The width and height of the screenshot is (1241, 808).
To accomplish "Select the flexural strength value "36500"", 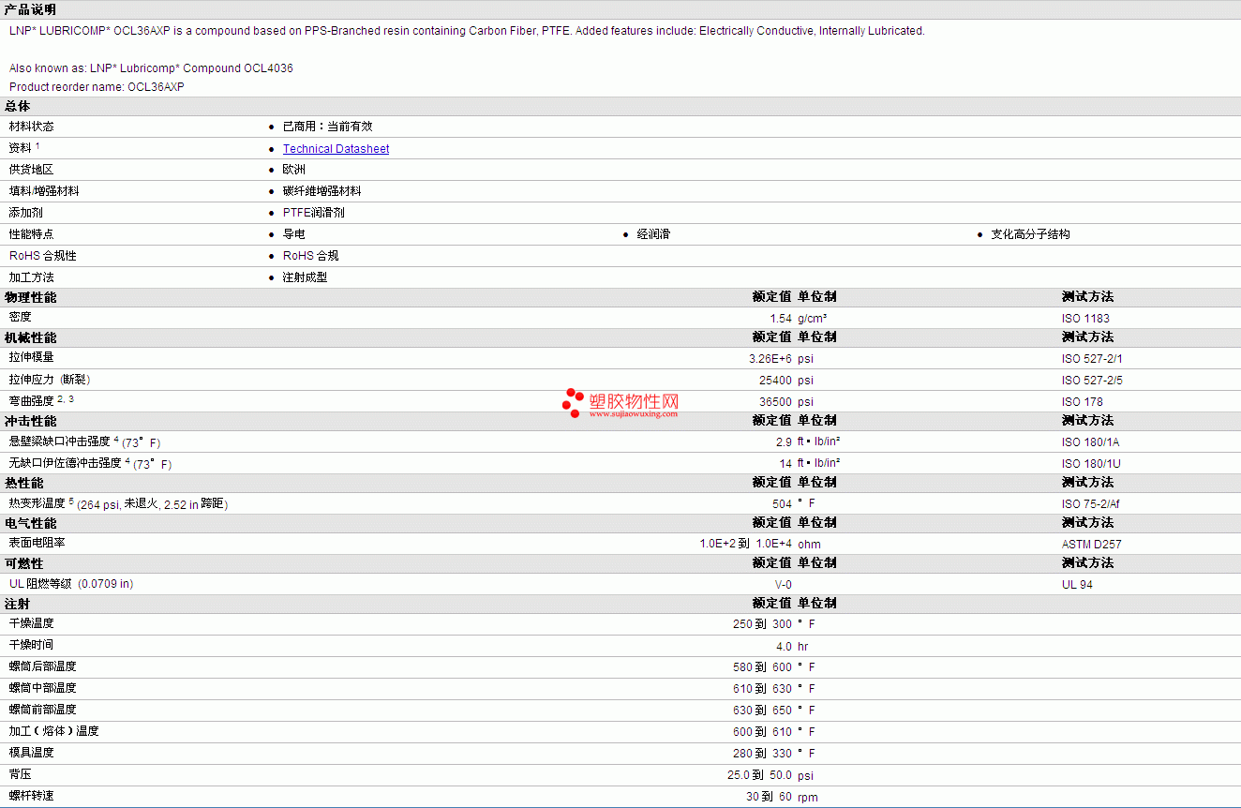I will [776, 402].
